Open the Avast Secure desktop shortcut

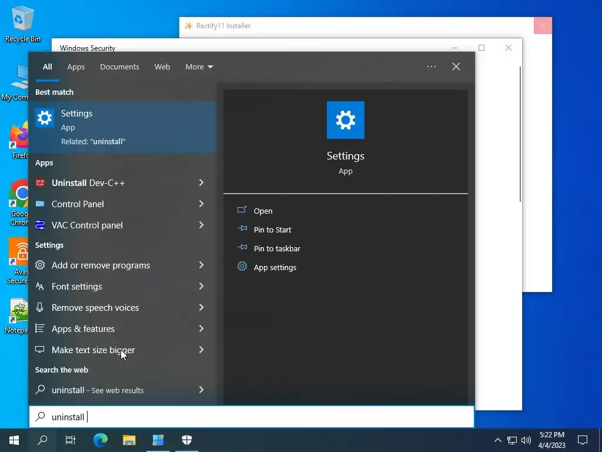(x=18, y=261)
